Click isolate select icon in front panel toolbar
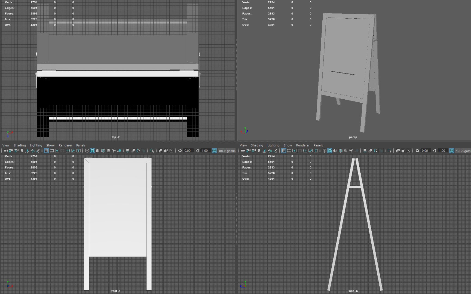This screenshot has height=294, width=471. coord(152,151)
